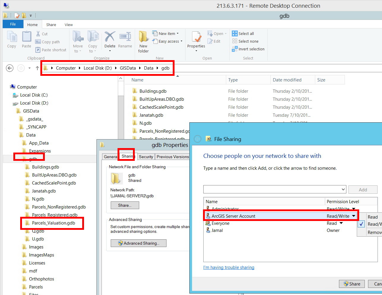
Task: Choose Read in the permission menu
Action: (373, 217)
